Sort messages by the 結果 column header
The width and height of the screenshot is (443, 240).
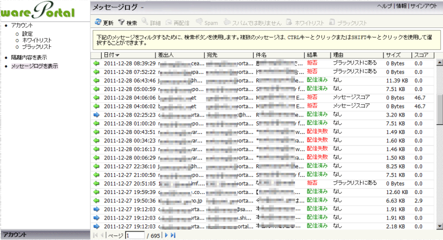[312, 55]
